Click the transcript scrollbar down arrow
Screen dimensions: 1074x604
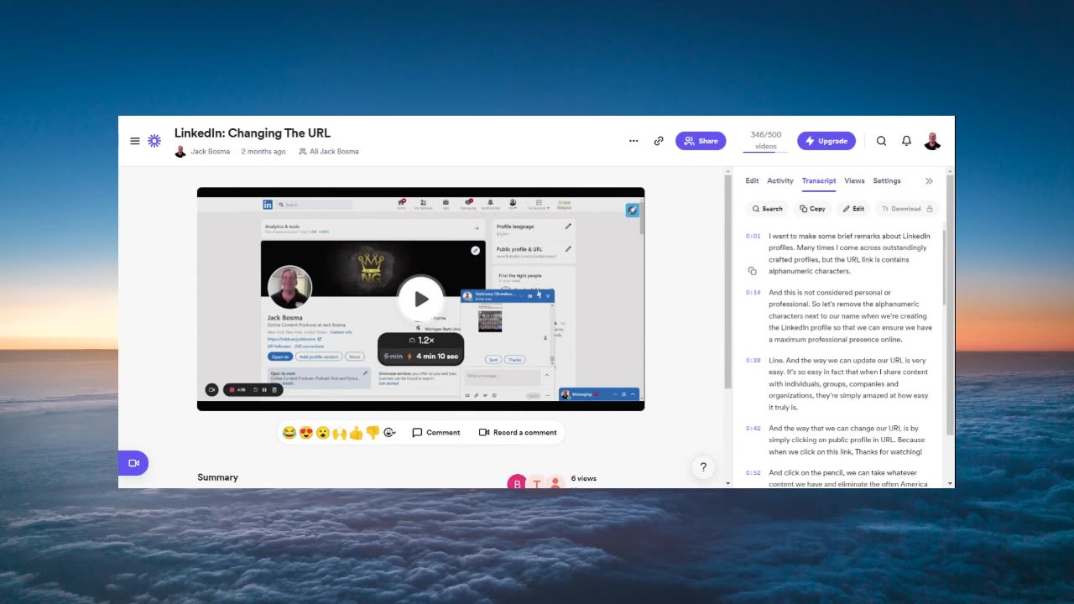[x=950, y=483]
